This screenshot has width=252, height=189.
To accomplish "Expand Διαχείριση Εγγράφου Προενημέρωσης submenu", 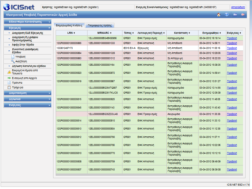I will [25, 39].
